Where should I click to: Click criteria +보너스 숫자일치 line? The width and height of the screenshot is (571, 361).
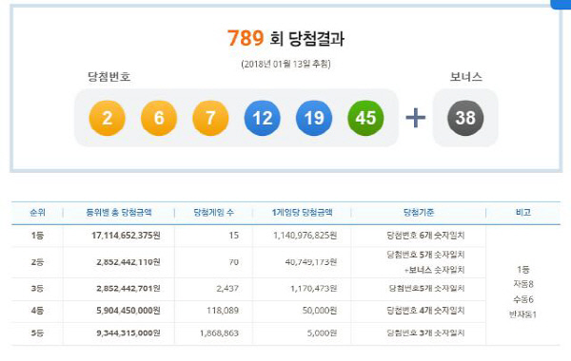(x=435, y=270)
